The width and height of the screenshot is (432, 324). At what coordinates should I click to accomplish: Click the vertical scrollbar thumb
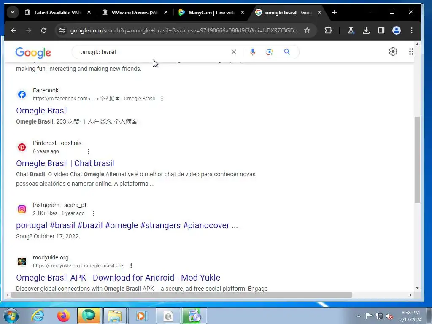click(x=417, y=160)
